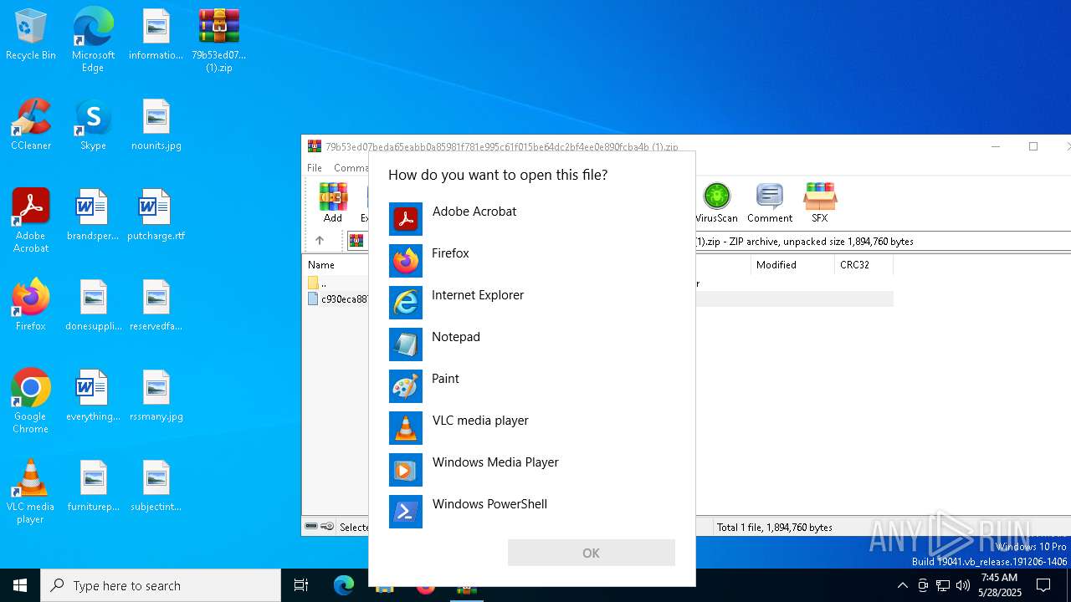
Task: Select the Skype desktop shortcut
Action: (93, 125)
